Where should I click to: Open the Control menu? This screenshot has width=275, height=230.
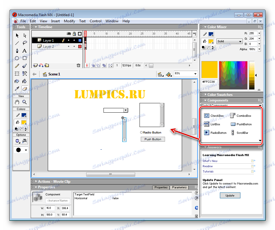pos(96,21)
